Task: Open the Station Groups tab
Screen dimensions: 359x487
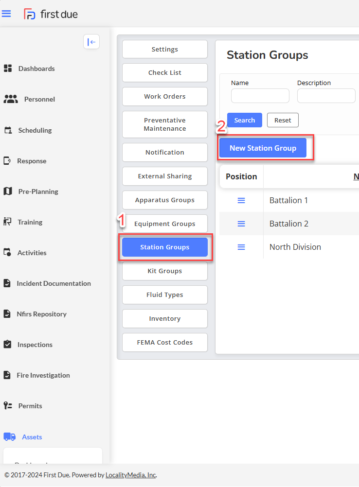Action: [x=165, y=247]
